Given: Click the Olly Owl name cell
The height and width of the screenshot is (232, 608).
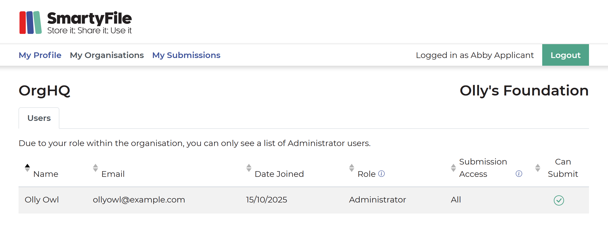Looking at the screenshot, I should click(42, 200).
